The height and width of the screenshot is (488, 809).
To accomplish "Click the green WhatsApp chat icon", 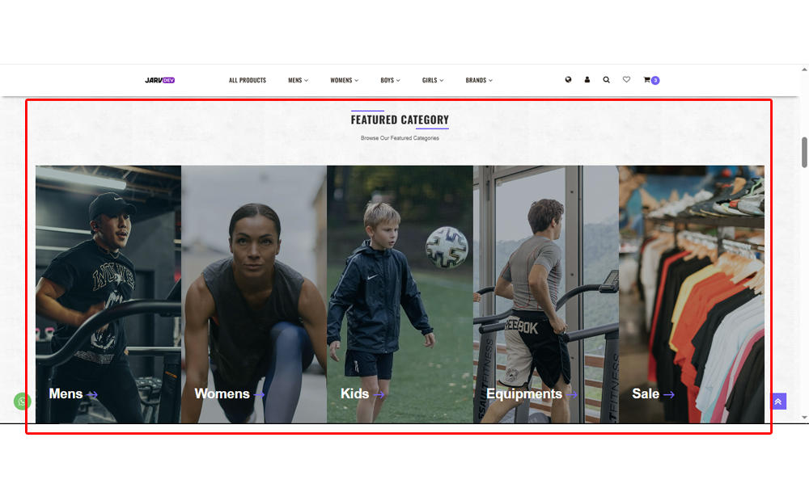I will [x=22, y=401].
